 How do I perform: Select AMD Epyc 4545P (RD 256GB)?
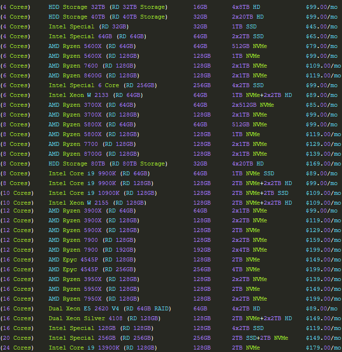pyautogui.click(x=92, y=270)
